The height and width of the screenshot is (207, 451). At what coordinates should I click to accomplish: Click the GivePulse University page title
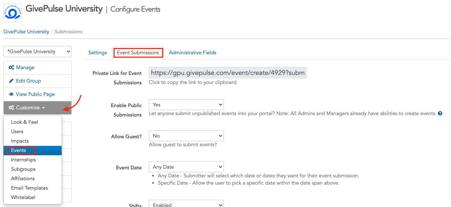click(x=64, y=9)
